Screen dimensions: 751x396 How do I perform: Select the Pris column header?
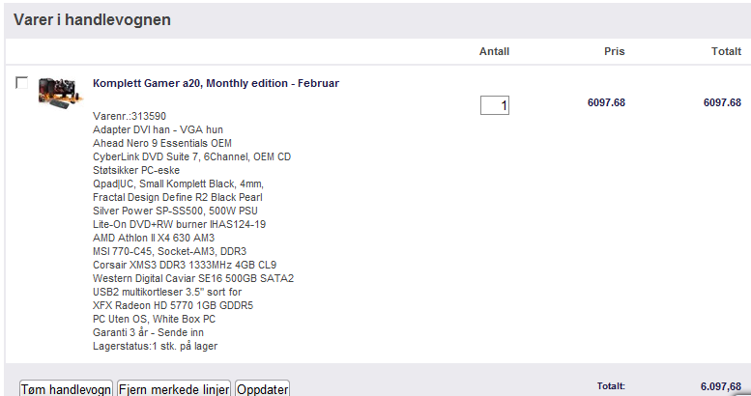tap(615, 52)
